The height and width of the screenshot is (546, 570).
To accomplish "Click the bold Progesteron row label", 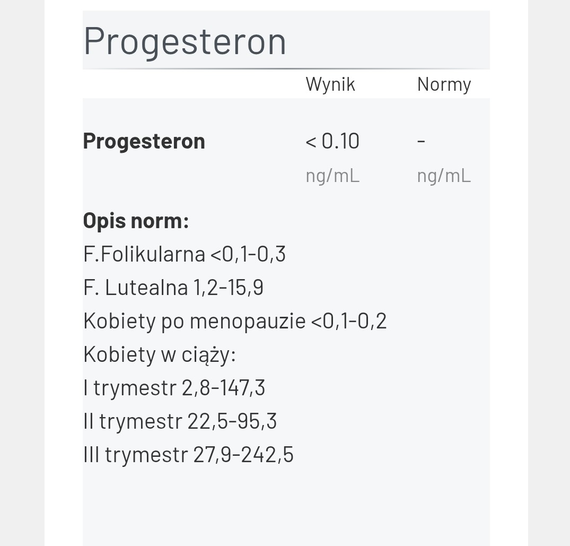I will point(144,142).
